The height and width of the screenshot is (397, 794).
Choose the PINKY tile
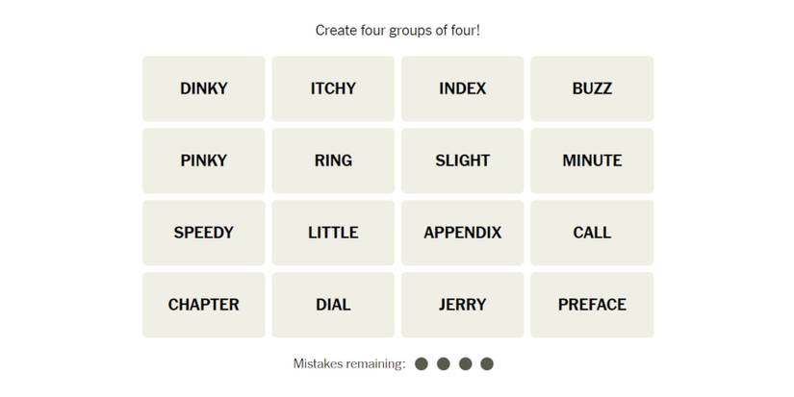coord(204,161)
